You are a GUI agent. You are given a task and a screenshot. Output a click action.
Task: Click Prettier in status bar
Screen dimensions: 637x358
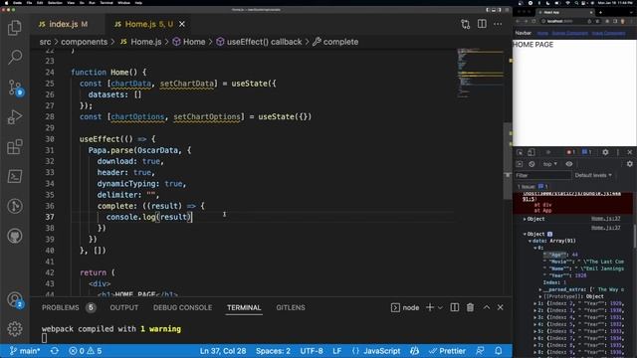tap(448, 351)
